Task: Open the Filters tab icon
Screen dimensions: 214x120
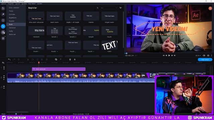Action: 3,14
